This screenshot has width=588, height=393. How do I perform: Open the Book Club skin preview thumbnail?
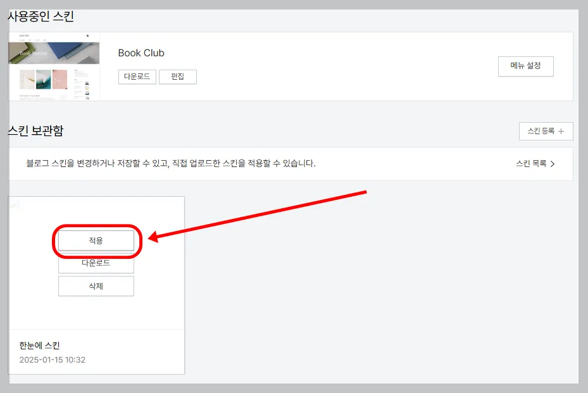coord(53,66)
